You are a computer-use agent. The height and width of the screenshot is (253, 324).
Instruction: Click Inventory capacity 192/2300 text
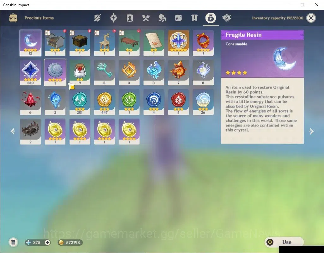(278, 18)
